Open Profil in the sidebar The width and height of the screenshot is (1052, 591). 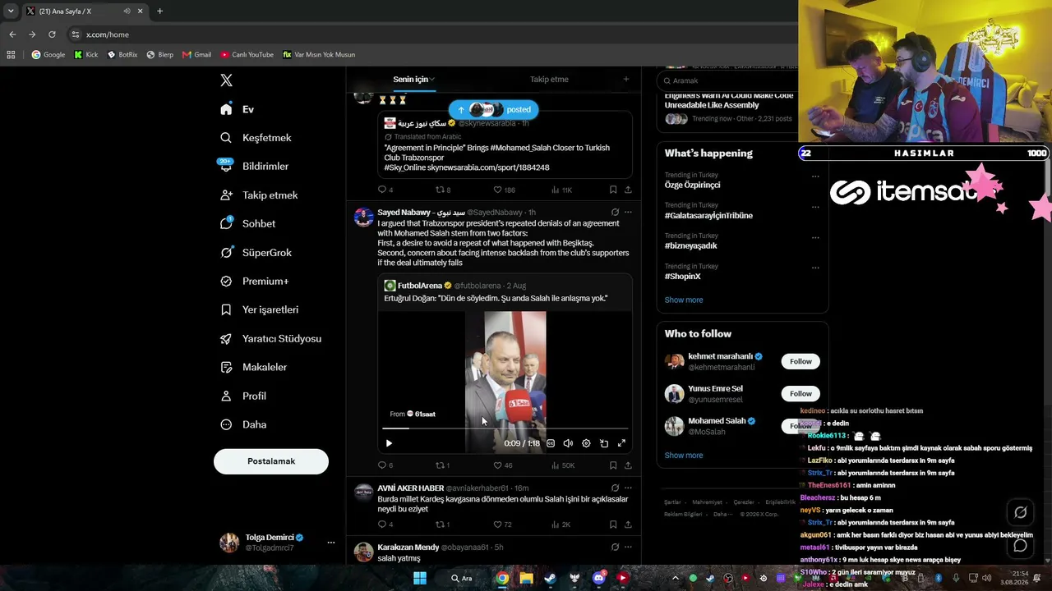242,396
